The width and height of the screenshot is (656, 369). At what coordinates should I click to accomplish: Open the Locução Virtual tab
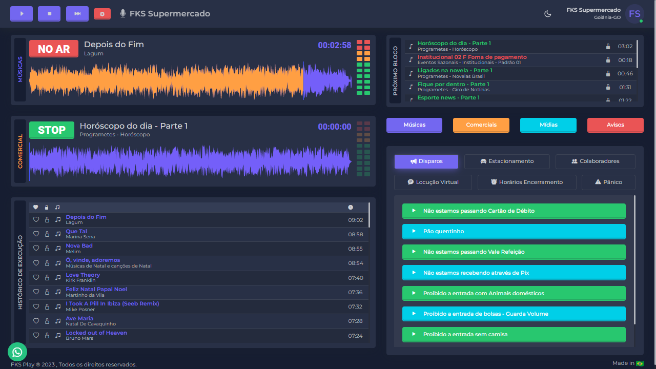pyautogui.click(x=433, y=182)
